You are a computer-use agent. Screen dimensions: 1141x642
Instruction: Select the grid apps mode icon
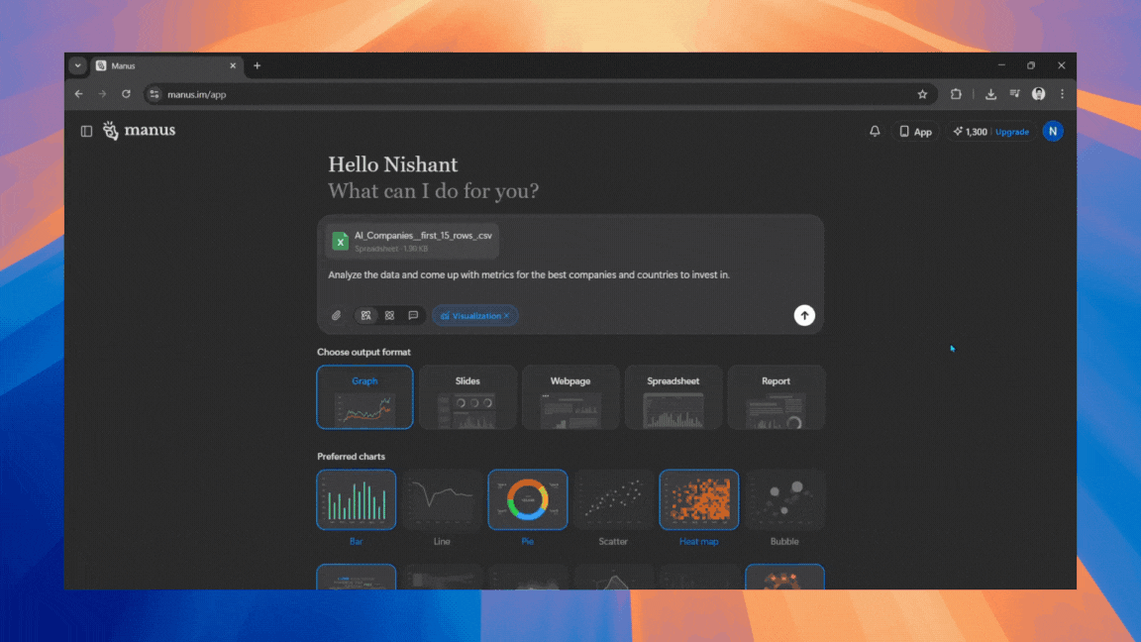389,316
